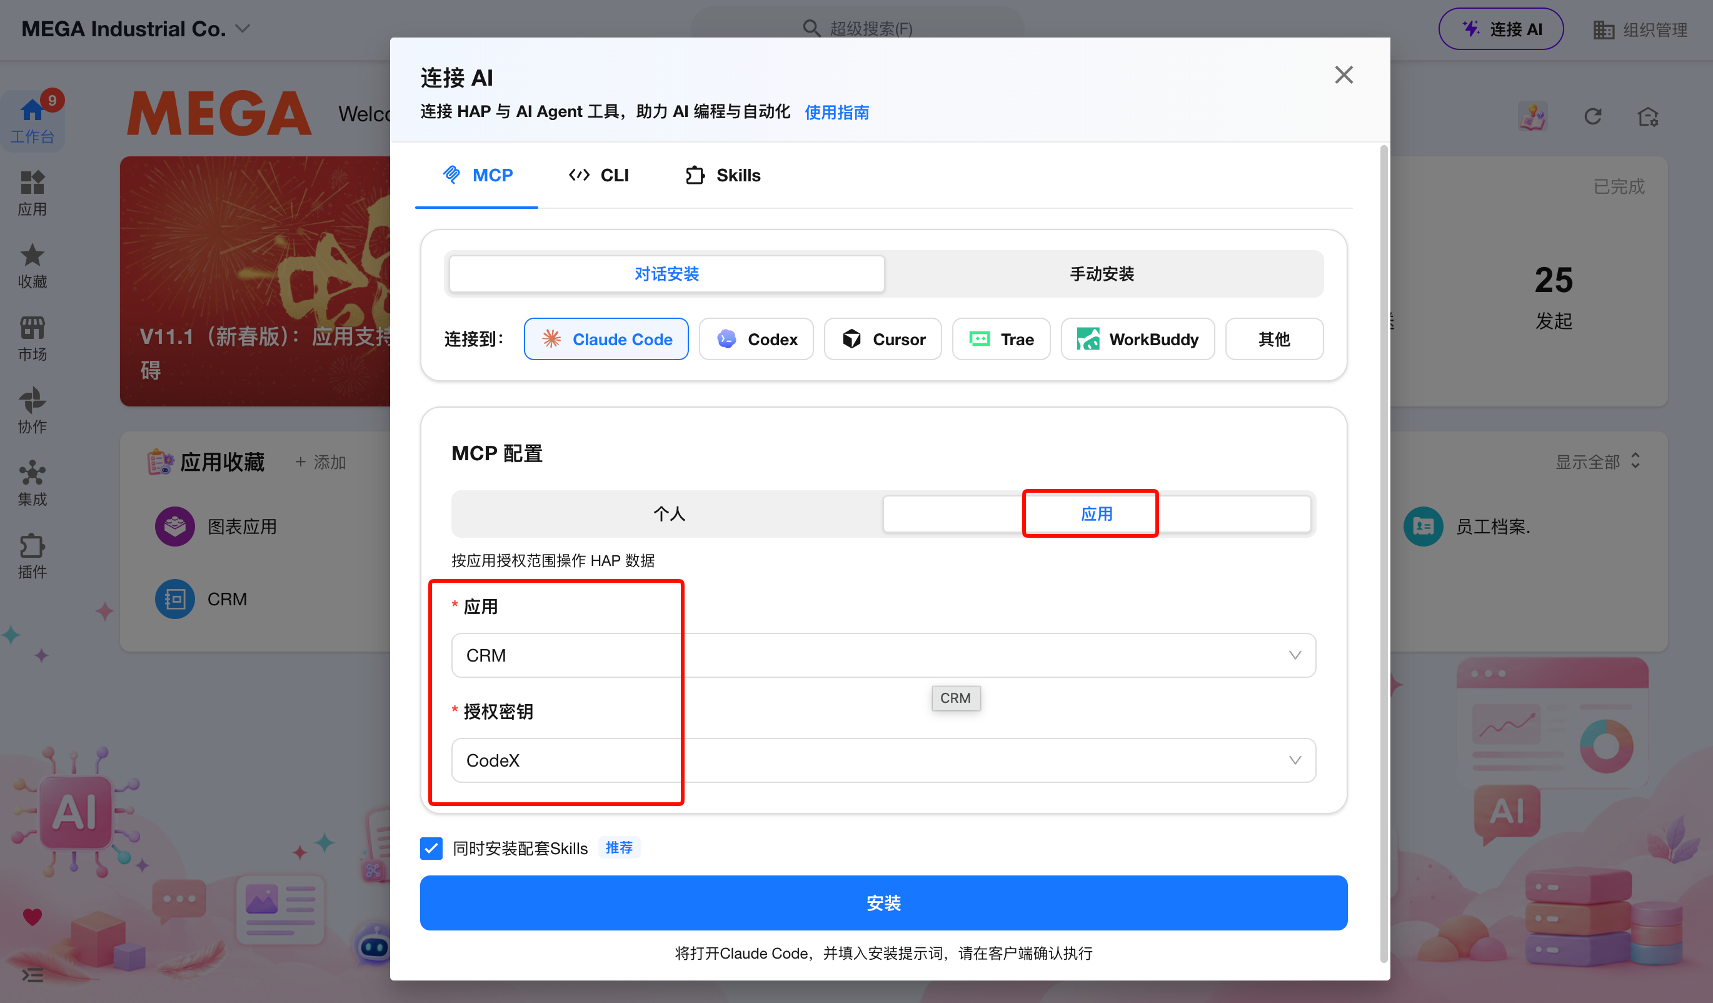This screenshot has width=1713, height=1003.
Task: Open the 应用 dropdown showing CRM
Action: [883, 655]
